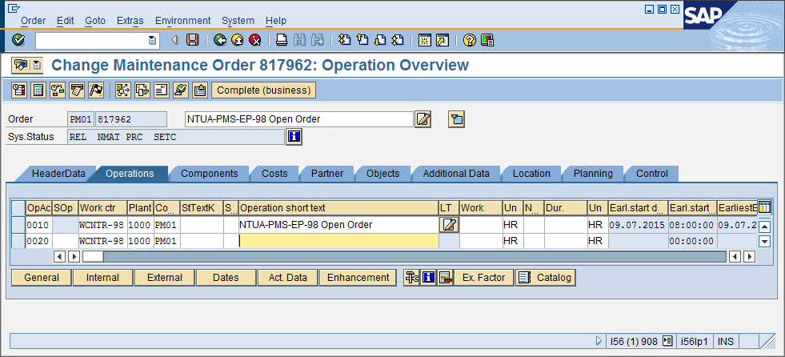
Task: Click the Dates button
Action: (226, 278)
